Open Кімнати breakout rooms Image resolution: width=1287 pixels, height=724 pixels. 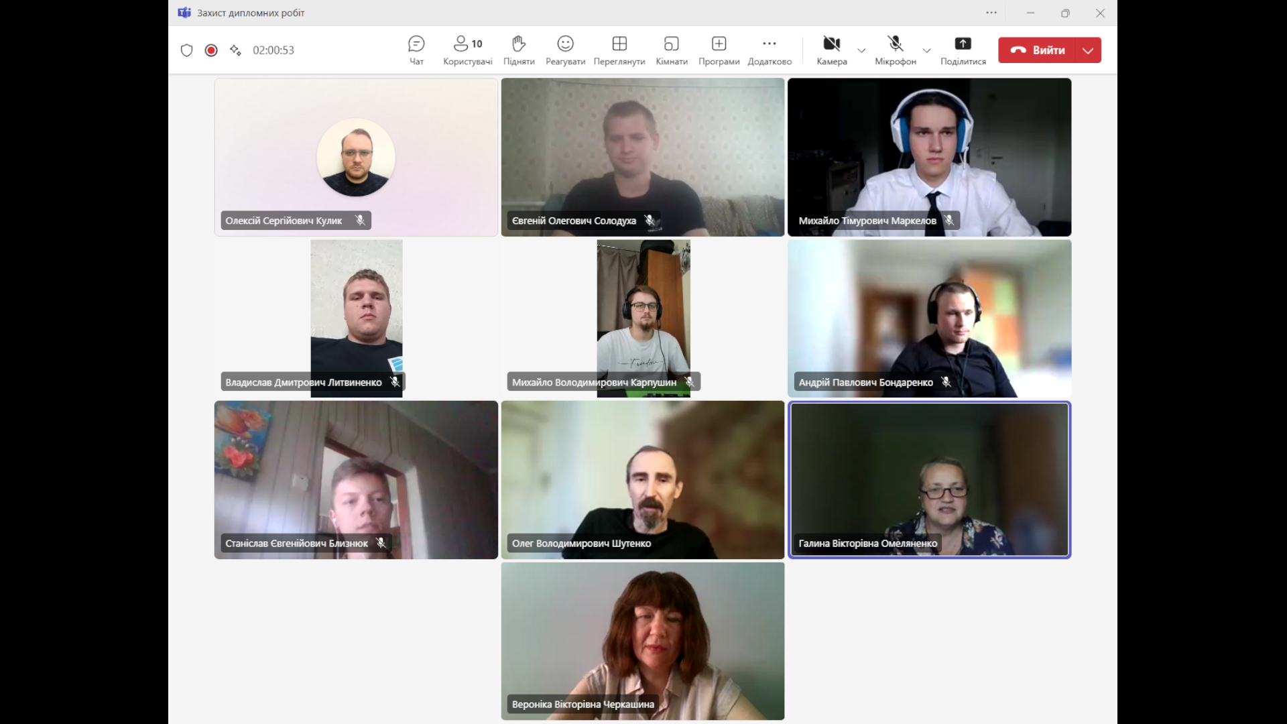[x=671, y=50]
